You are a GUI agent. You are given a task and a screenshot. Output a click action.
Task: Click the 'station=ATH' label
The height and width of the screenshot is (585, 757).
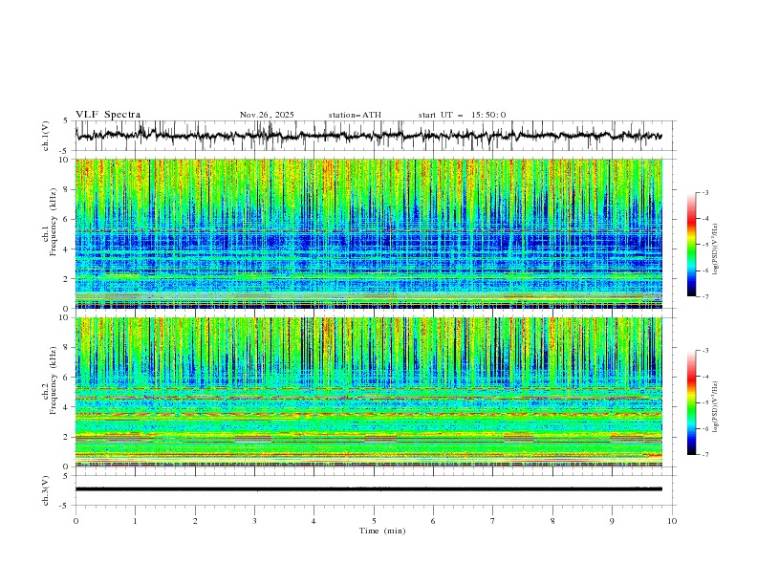(355, 115)
